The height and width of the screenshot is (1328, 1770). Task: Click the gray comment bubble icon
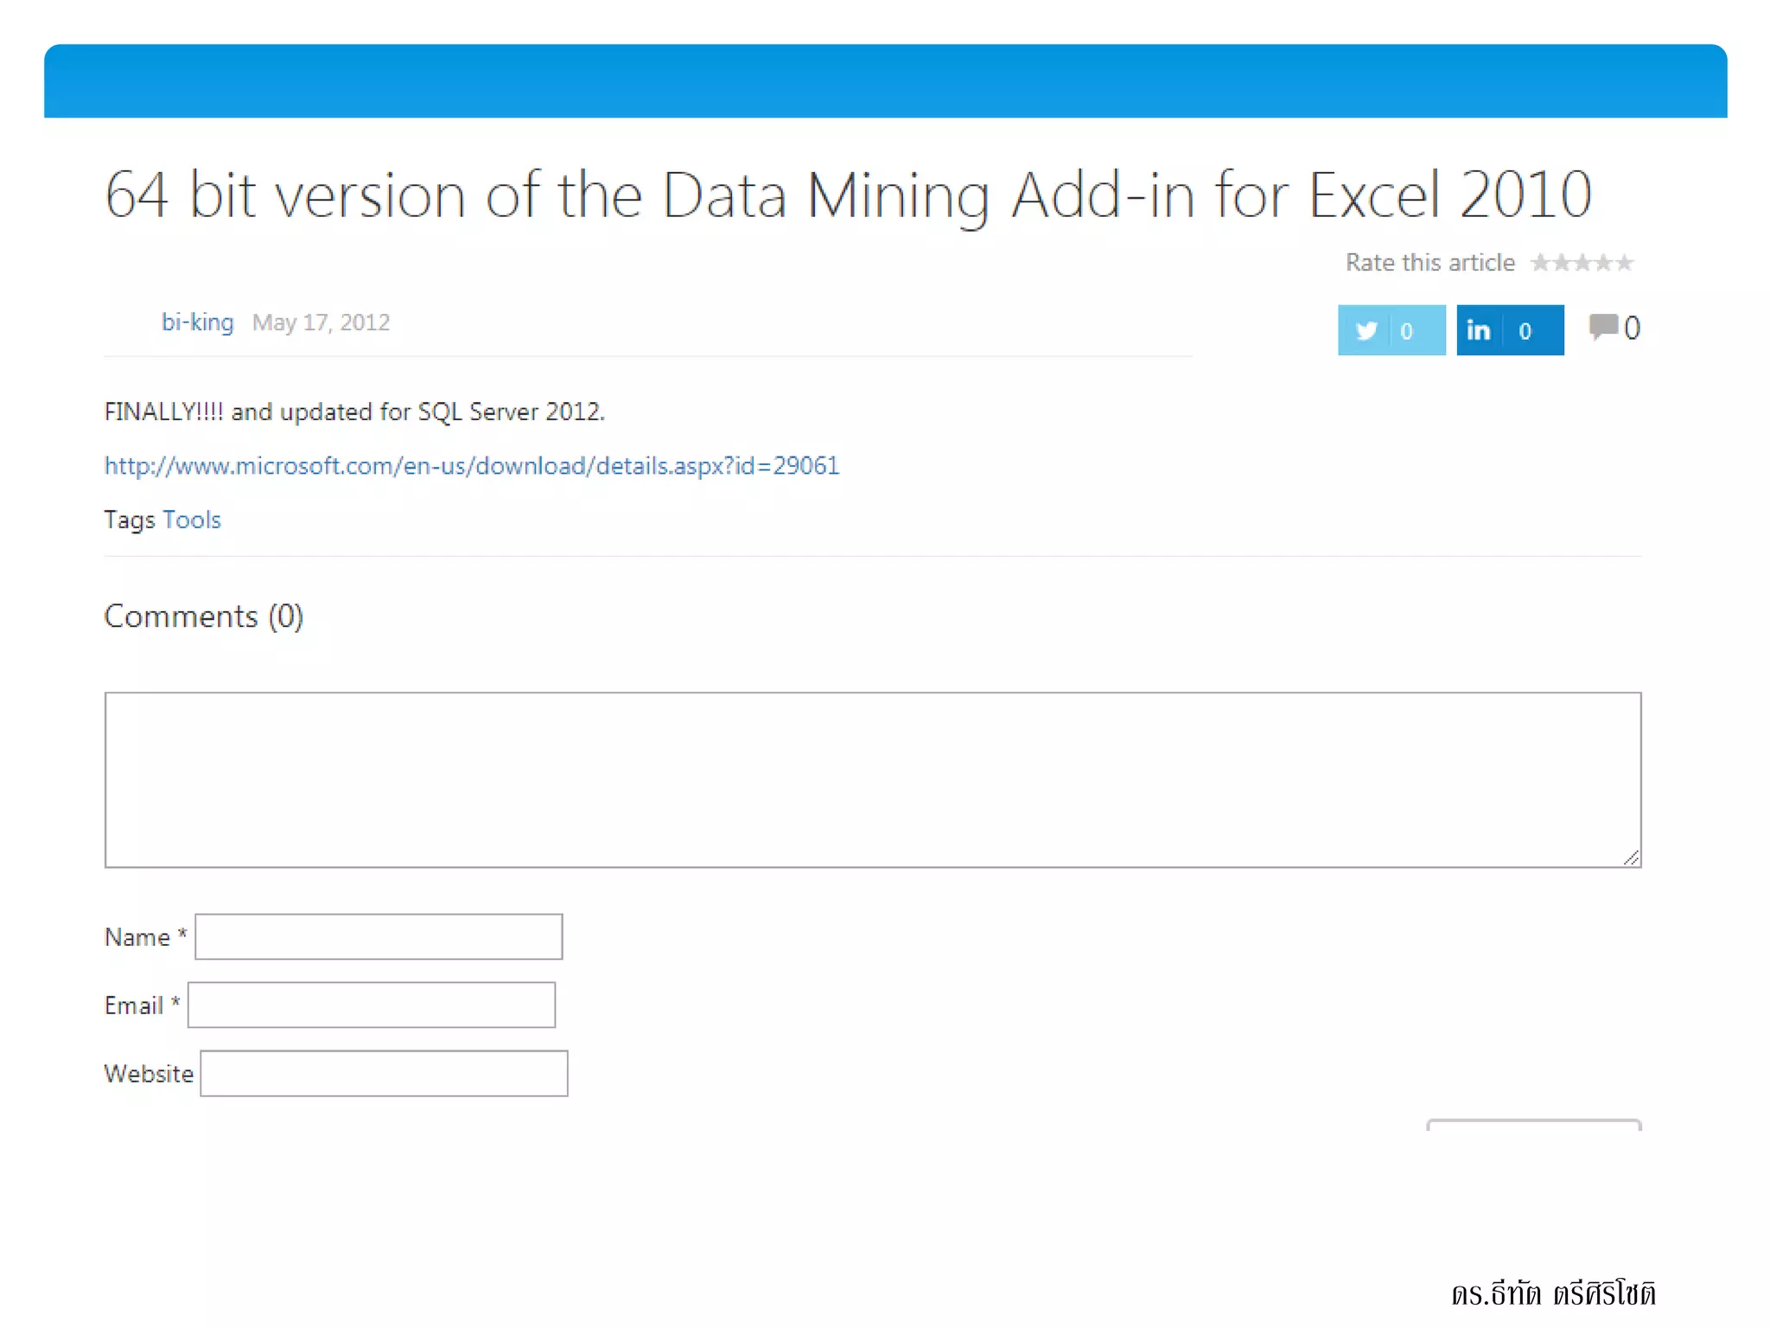(x=1603, y=327)
